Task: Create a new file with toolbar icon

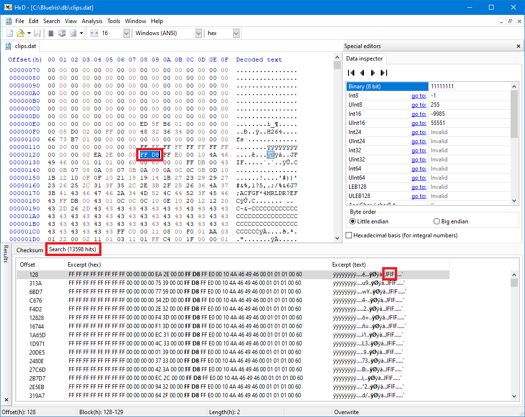Action: 10,33
